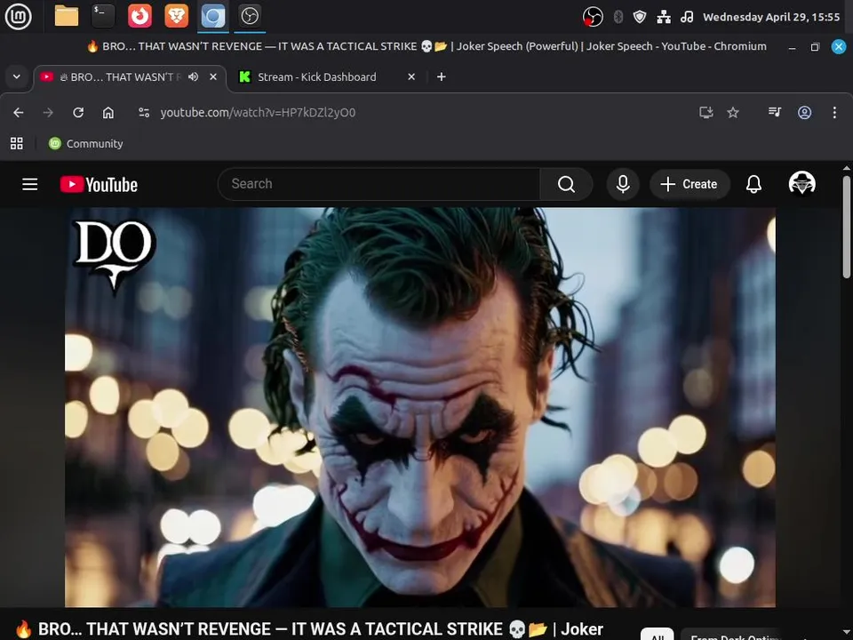The height and width of the screenshot is (640, 853).
Task: Switch to Stream - Kick Dashboard tab
Action: click(317, 77)
